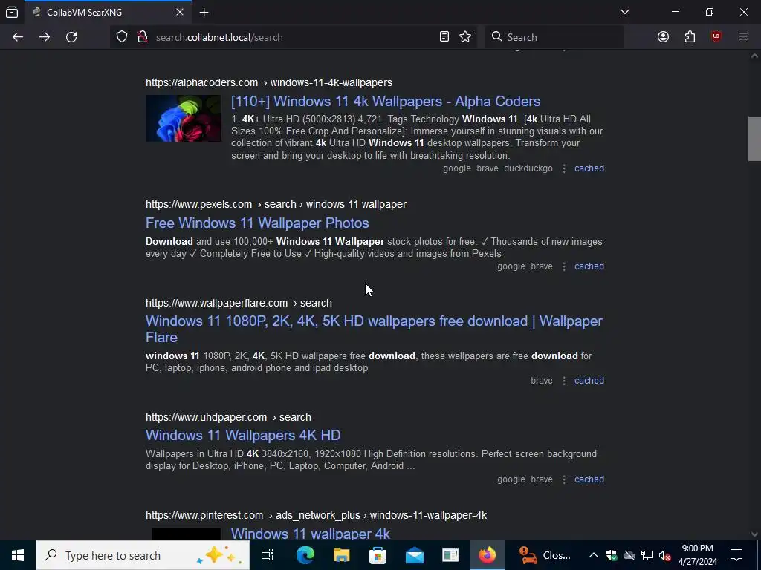Click the www.pinterest.com URL text

[x=204, y=515]
